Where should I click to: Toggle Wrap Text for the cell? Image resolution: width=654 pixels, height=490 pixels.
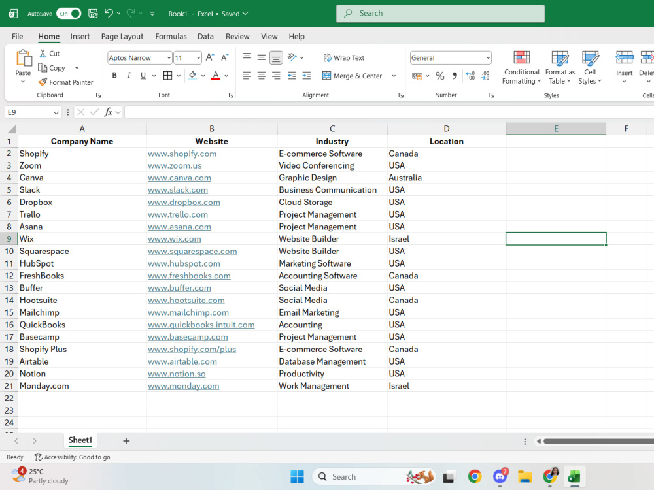tap(344, 58)
